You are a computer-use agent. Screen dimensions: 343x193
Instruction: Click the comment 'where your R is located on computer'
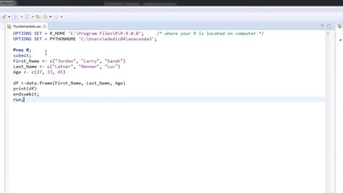pyautogui.click(x=210, y=33)
